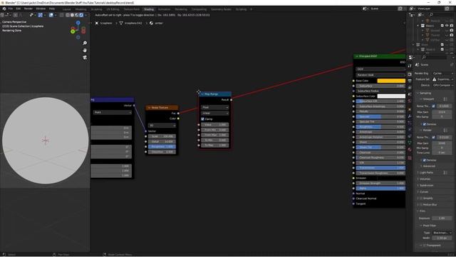
Task: Click the pan hand icon in the 3D viewport
Action: tap(85, 50)
